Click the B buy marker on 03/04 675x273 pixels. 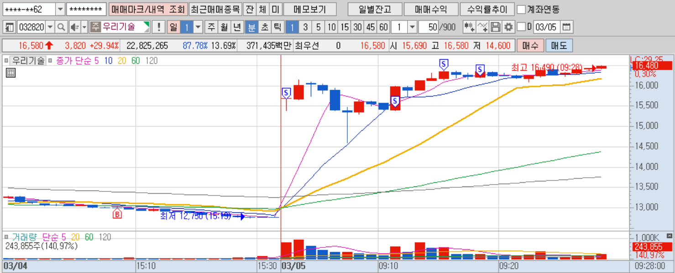click(x=117, y=213)
